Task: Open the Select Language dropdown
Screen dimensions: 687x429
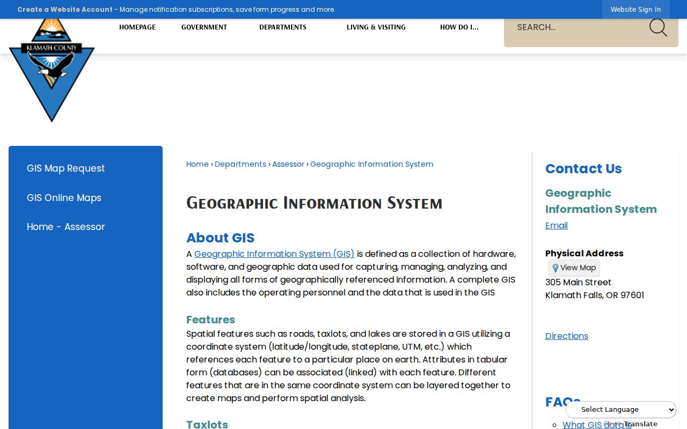Action: point(621,410)
